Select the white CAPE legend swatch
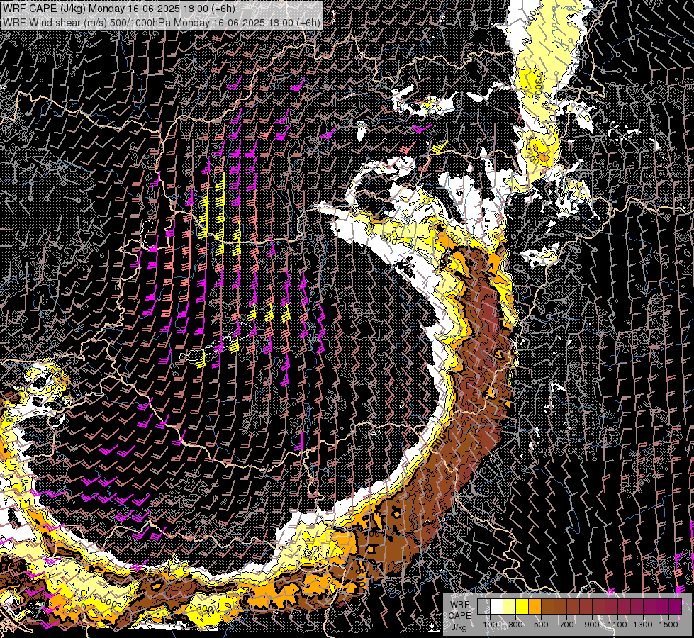 pyautogui.click(x=497, y=607)
